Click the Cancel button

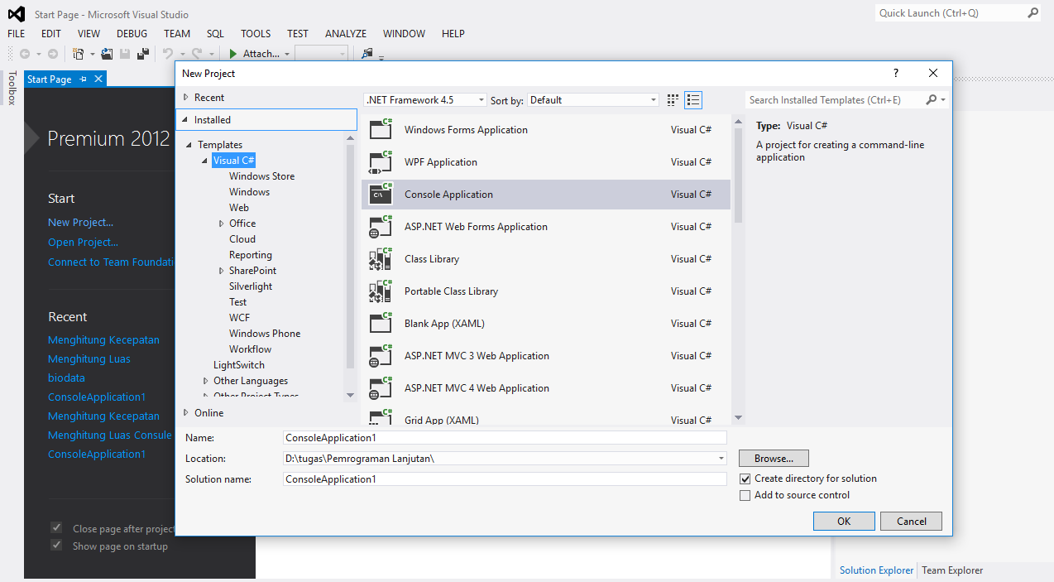point(911,521)
